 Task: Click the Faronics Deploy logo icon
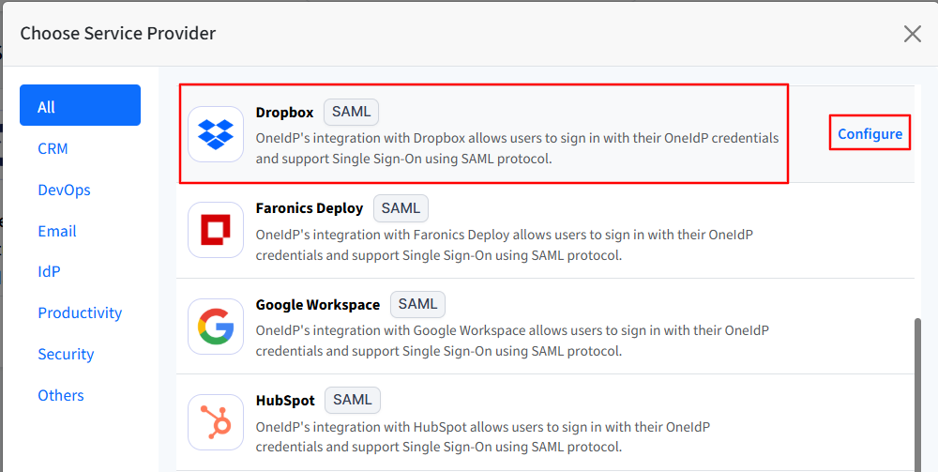pos(216,230)
